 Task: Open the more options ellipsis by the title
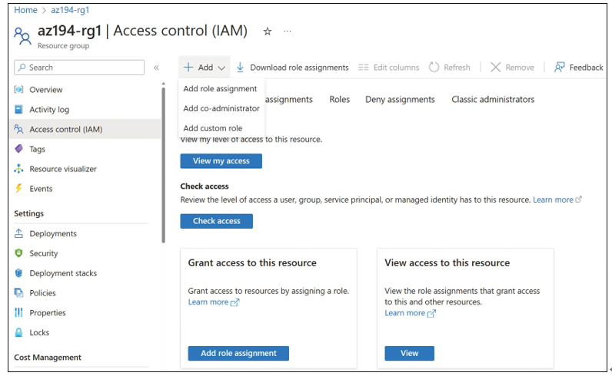coord(288,31)
